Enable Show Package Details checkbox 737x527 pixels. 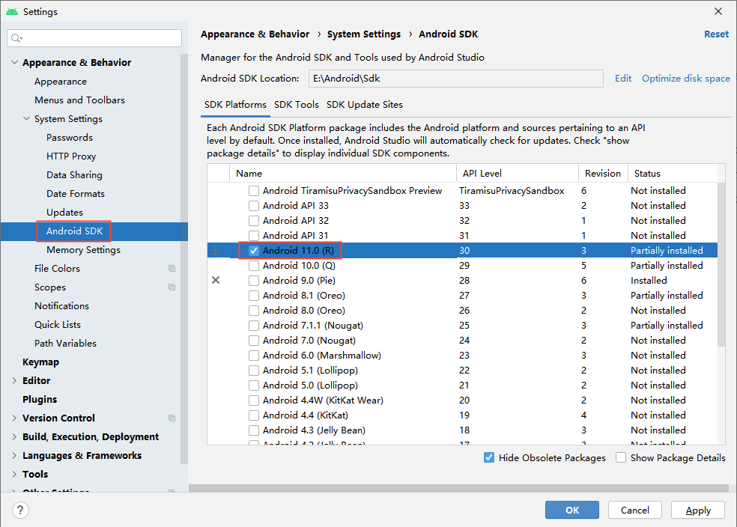(621, 457)
